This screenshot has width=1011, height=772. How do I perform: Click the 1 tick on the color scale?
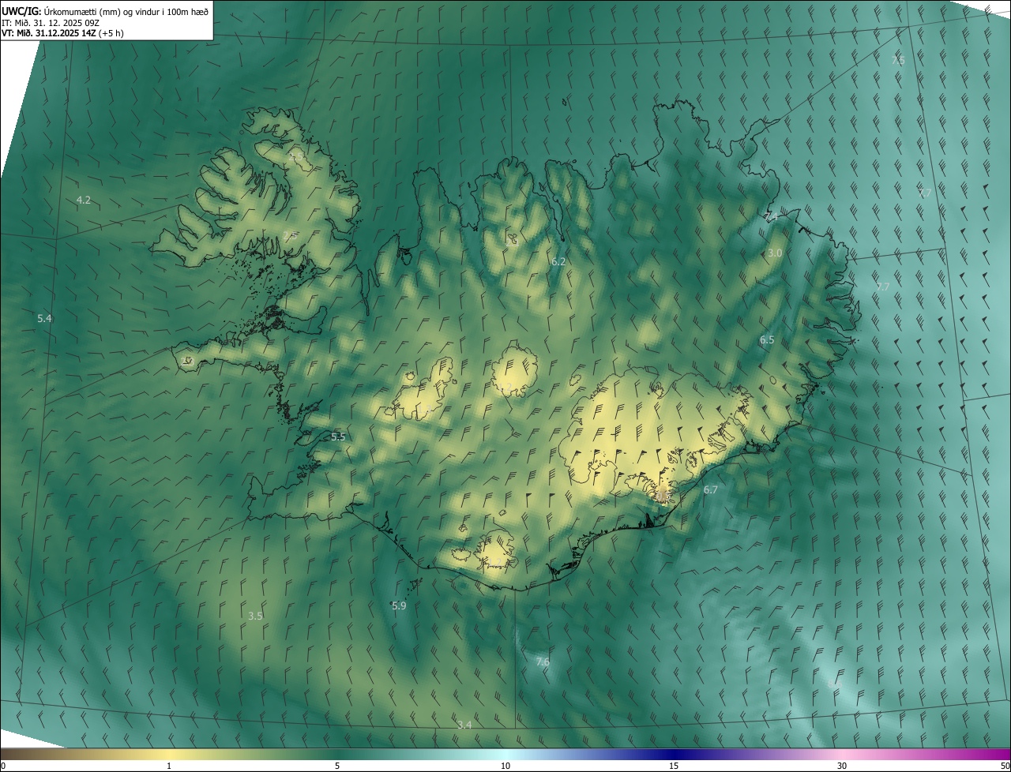[x=169, y=766]
